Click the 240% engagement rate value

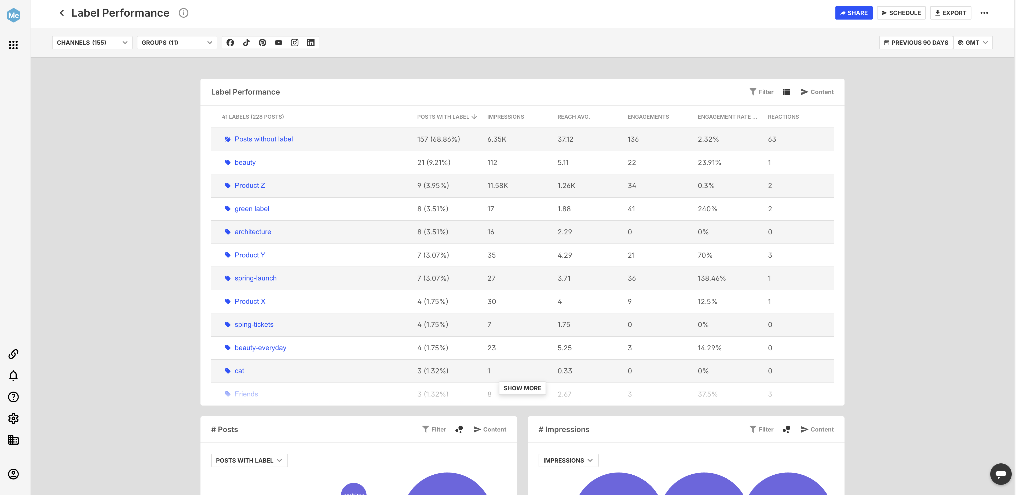pos(708,209)
